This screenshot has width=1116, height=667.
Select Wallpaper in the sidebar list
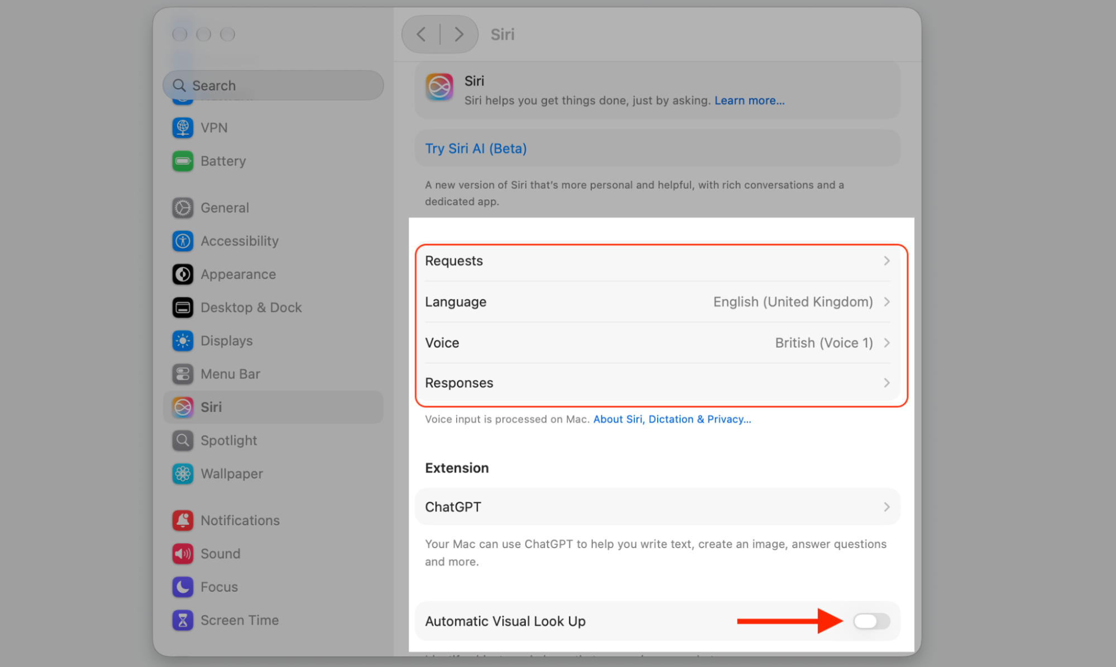(x=273, y=474)
